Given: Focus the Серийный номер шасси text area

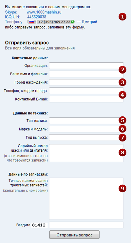Looking at the screenshot, I should pyautogui.click(x=86, y=153).
